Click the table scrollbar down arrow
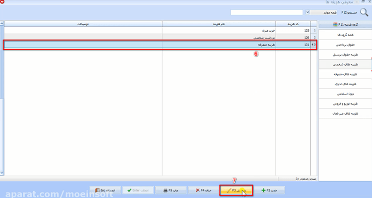Screen dimensions: 372x198 click(2, 173)
